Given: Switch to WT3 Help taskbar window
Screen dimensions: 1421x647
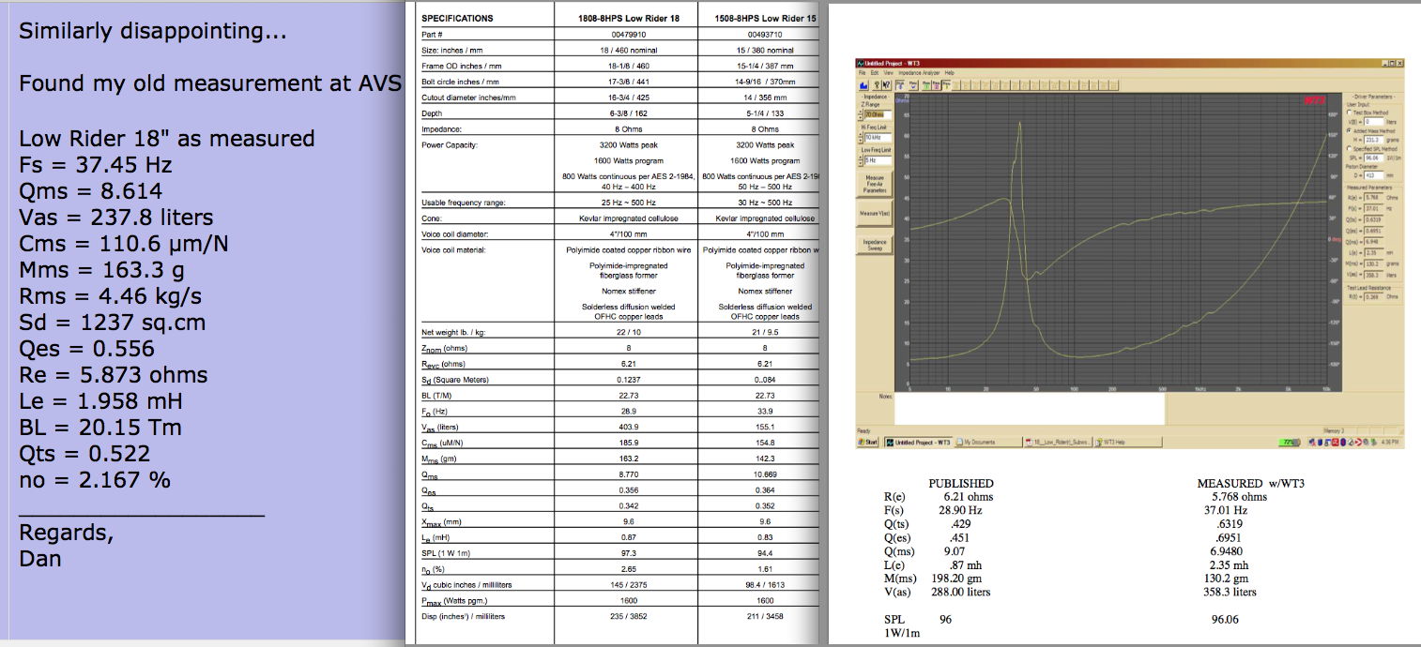Looking at the screenshot, I should coord(1128,442).
